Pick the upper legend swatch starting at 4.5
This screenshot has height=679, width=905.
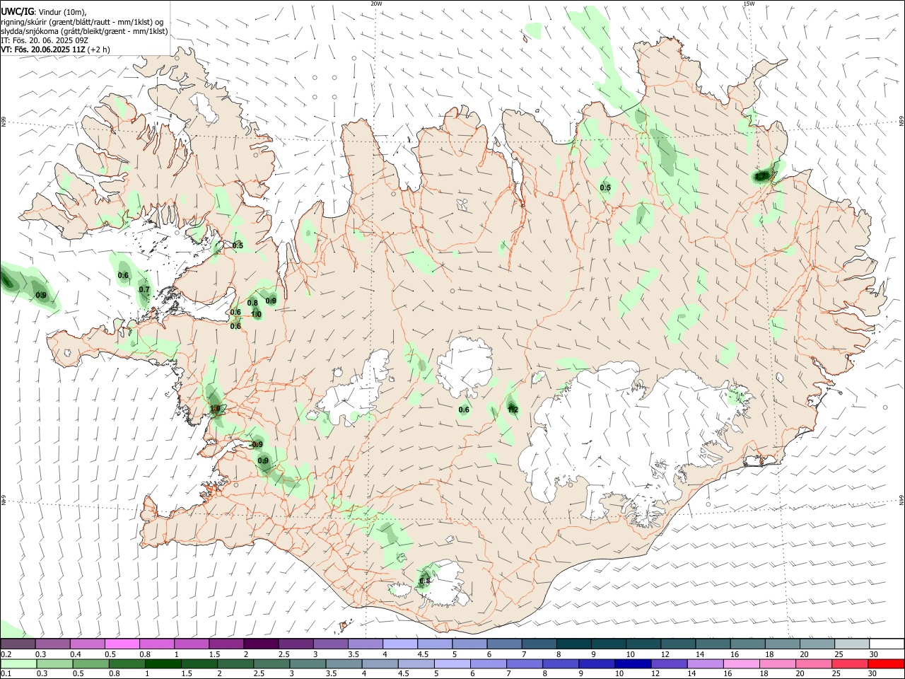tap(434, 644)
